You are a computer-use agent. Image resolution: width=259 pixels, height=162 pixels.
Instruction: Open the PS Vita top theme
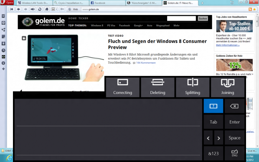pos(111,25)
